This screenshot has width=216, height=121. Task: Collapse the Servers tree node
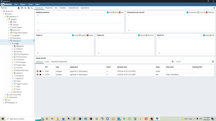[2, 11]
